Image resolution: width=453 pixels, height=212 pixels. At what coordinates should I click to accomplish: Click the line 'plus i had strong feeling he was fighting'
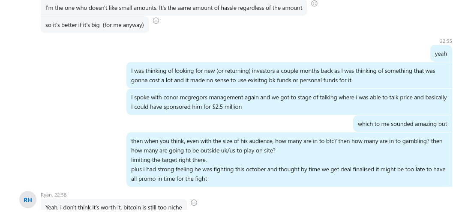288,170
